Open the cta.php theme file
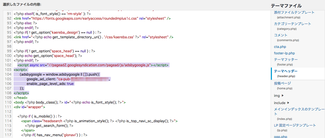This screenshot has height=138, width=325. pyautogui.click(x=280, y=47)
